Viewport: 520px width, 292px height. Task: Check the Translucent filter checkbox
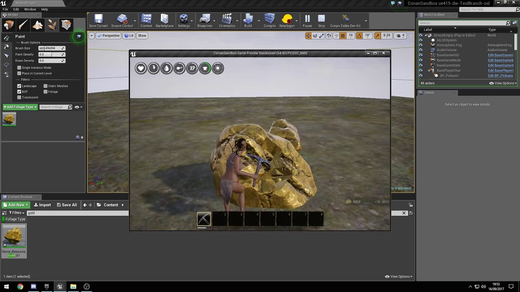click(19, 97)
